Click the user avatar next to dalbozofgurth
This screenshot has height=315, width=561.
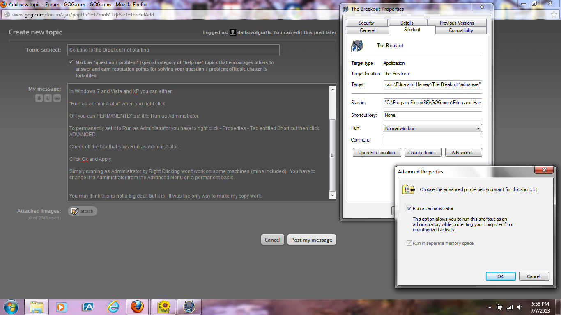[x=233, y=32]
